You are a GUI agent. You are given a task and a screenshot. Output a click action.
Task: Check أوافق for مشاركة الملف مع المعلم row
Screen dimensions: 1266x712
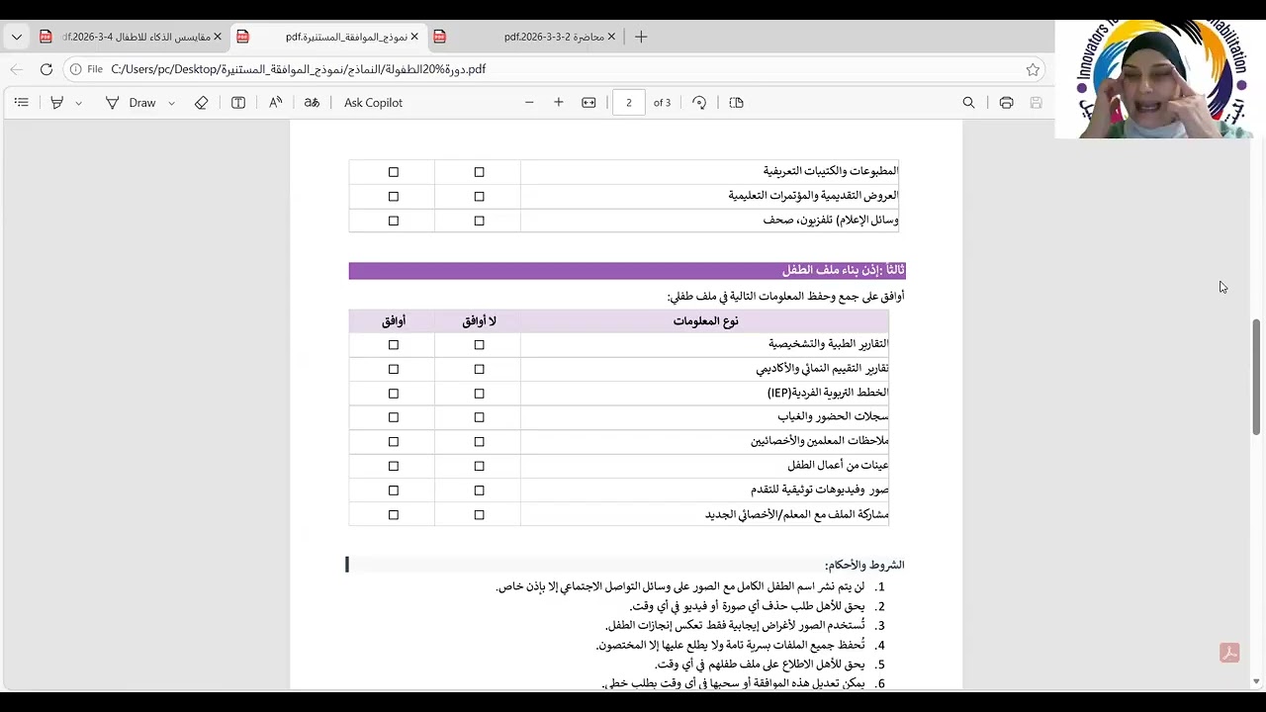[394, 515]
